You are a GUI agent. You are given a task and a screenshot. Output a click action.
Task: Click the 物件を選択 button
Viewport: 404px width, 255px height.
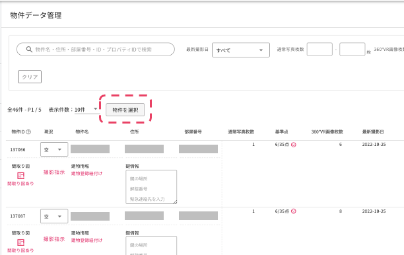[x=125, y=110]
